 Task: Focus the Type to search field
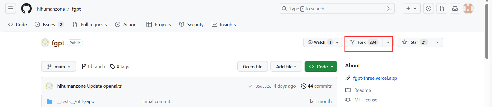pyautogui.click(x=331, y=9)
